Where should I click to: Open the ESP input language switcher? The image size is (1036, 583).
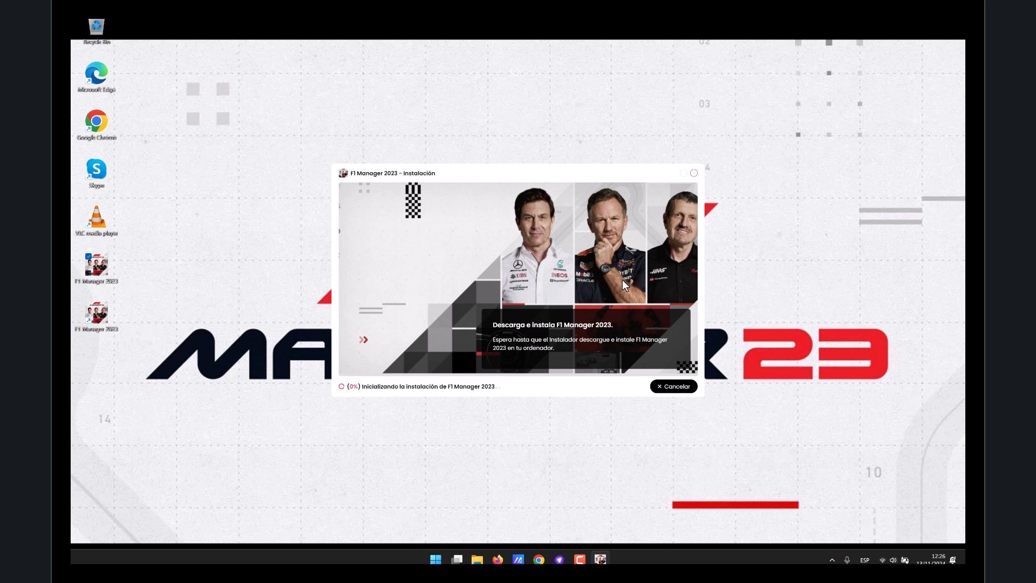864,560
